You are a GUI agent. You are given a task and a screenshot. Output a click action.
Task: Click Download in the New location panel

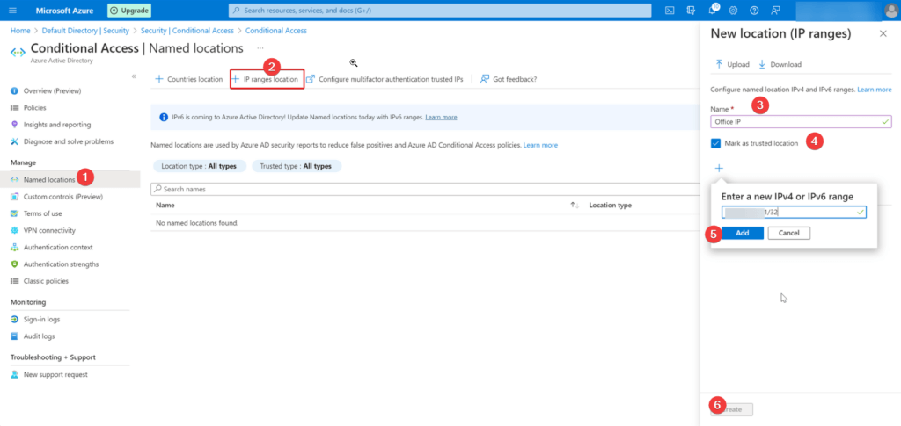tap(780, 64)
